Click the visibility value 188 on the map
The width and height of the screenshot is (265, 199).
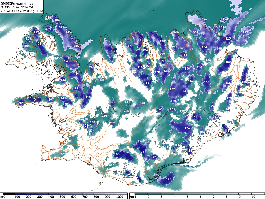click(x=184, y=54)
